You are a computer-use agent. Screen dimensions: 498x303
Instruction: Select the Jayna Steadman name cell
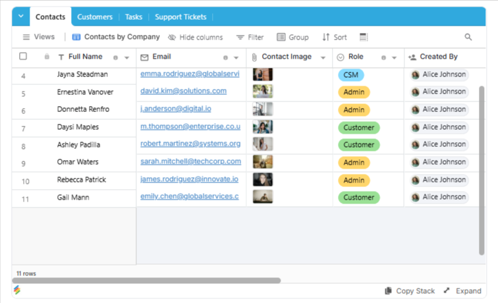click(82, 74)
